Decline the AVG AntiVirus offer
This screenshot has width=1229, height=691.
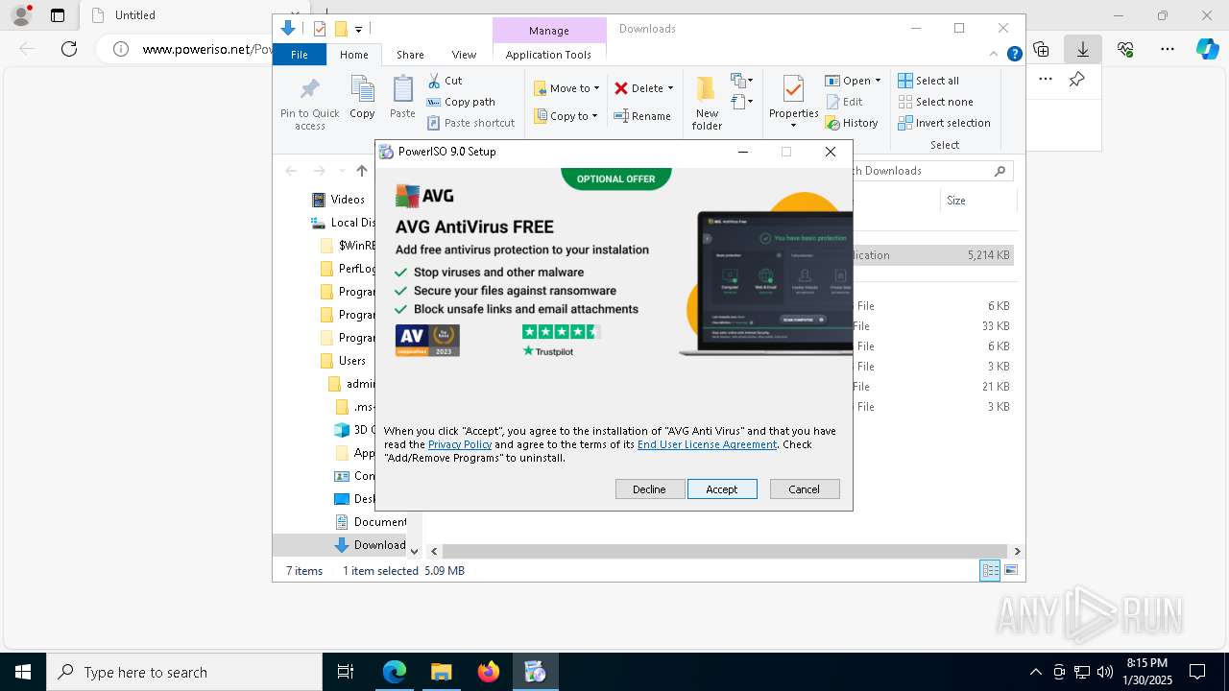click(x=649, y=489)
